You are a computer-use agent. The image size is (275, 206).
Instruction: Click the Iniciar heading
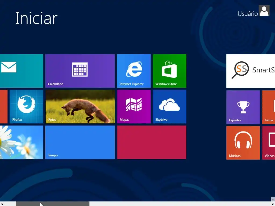click(37, 18)
